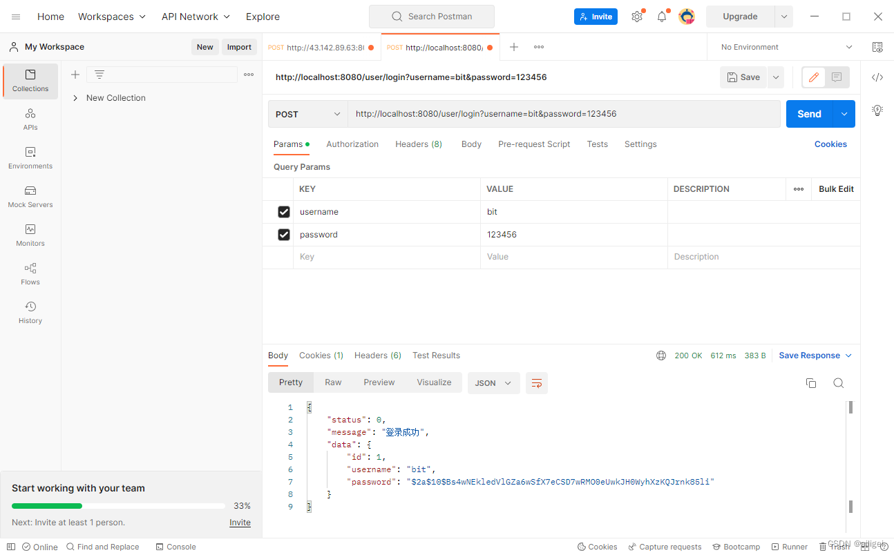Open the comments icon
The width and height of the screenshot is (894, 555).
837,77
